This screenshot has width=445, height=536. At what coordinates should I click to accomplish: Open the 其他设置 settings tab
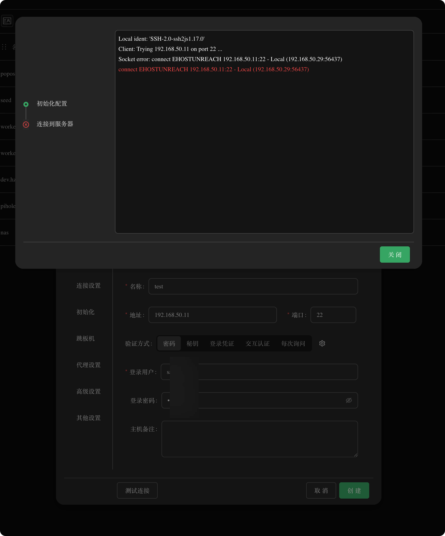[x=88, y=418]
